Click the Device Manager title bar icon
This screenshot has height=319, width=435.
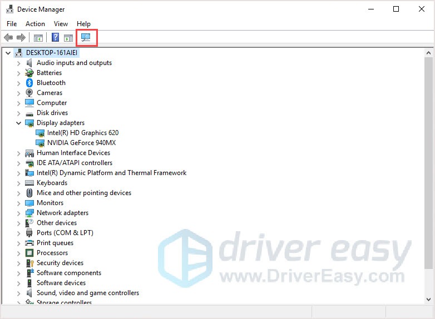click(9, 9)
